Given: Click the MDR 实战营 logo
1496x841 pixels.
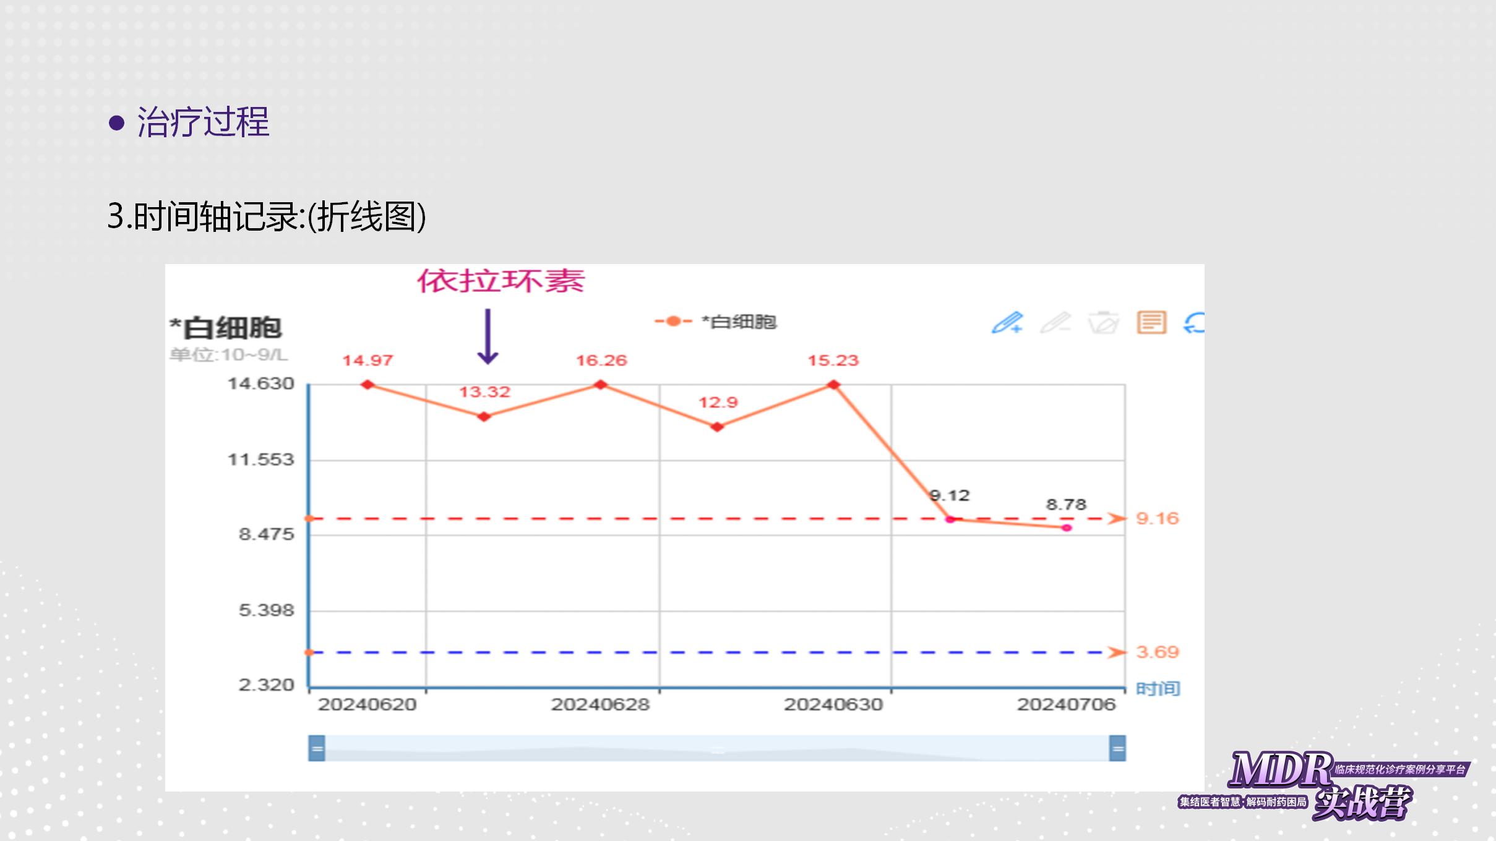Looking at the screenshot, I should pos(1324,785).
